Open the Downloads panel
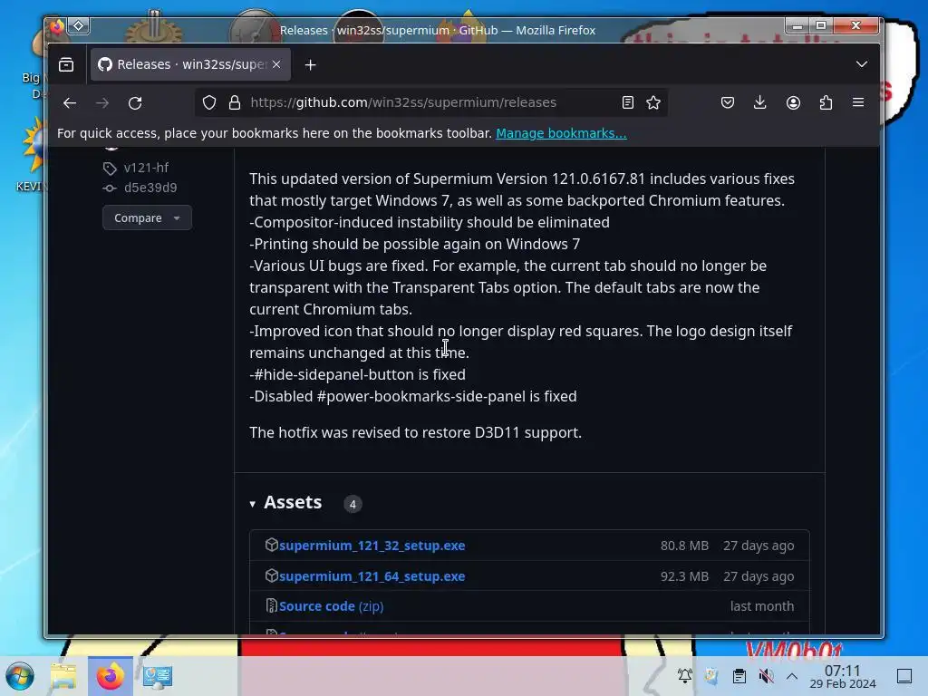Viewport: 928px width, 696px height. point(760,102)
